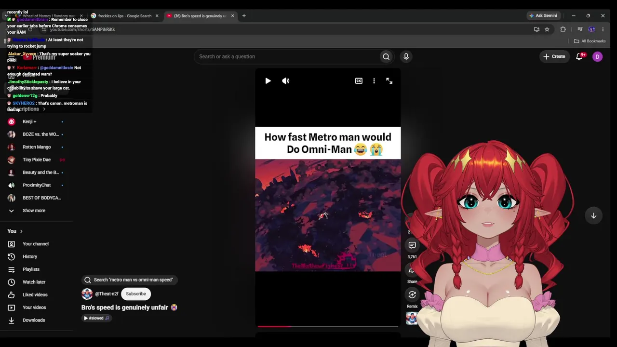
Task: Open Downloads in the sidebar
Action: (34, 320)
